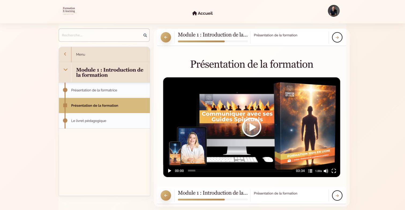405x210 pixels.
Task: Collapse Module 1 chevron in sidebar
Action: (65, 70)
